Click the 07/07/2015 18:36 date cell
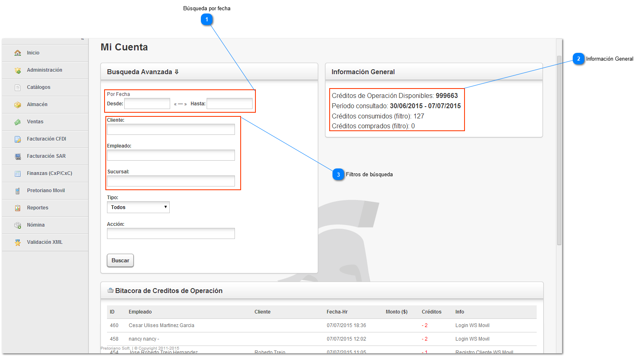The width and height of the screenshot is (640, 357). pyautogui.click(x=346, y=325)
